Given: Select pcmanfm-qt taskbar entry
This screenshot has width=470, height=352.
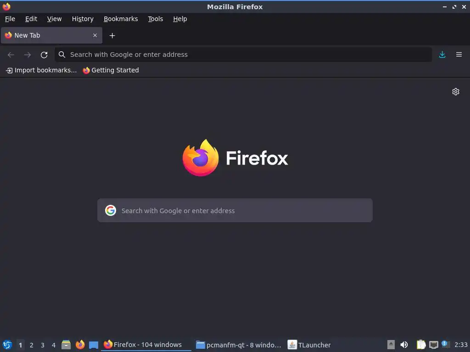Looking at the screenshot, I should click(239, 345).
